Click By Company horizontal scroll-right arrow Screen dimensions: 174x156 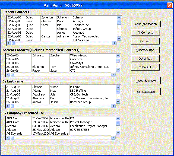113,138
